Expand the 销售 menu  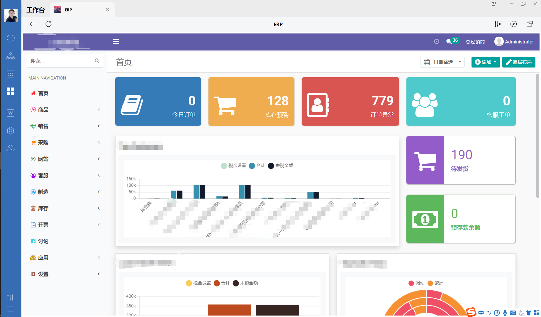click(65, 126)
